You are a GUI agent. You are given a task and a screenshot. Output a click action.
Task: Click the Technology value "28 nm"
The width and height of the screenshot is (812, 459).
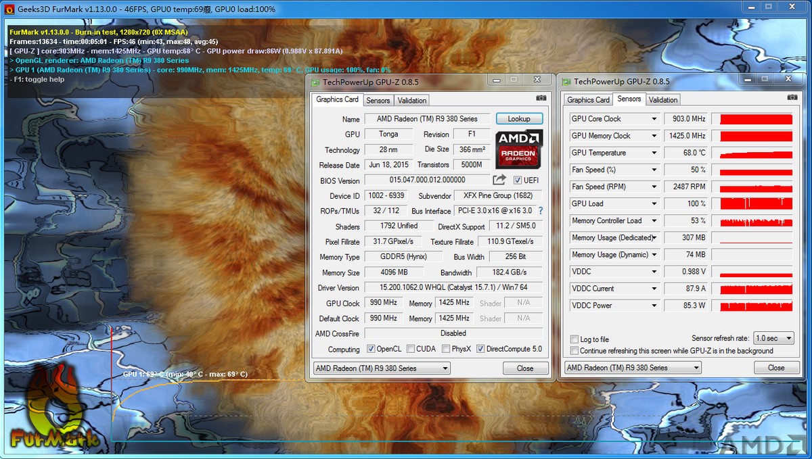click(388, 150)
